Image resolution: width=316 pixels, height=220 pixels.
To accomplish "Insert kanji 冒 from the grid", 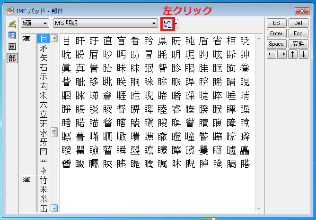I will (149, 55).
